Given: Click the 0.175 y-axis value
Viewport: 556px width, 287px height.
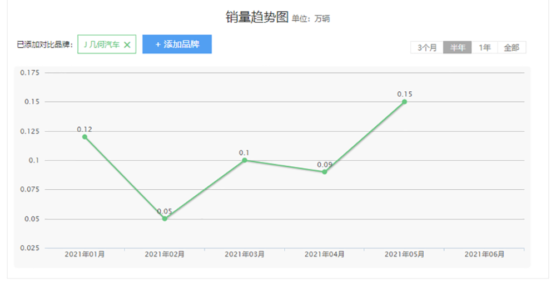Looking at the screenshot, I should click(x=30, y=73).
